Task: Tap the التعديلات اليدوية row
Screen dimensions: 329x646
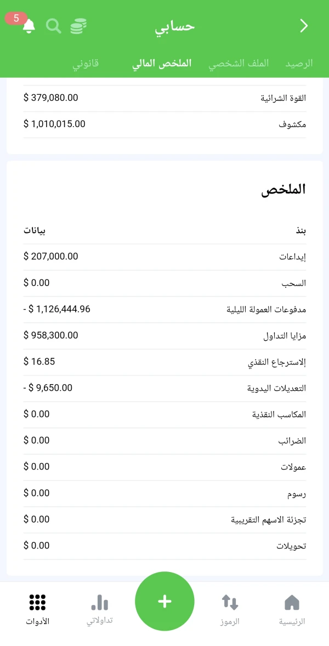Action: (164, 388)
